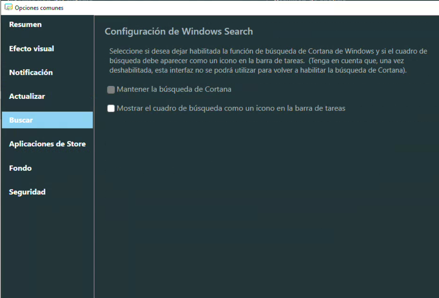Open the Resumen section

coord(25,24)
